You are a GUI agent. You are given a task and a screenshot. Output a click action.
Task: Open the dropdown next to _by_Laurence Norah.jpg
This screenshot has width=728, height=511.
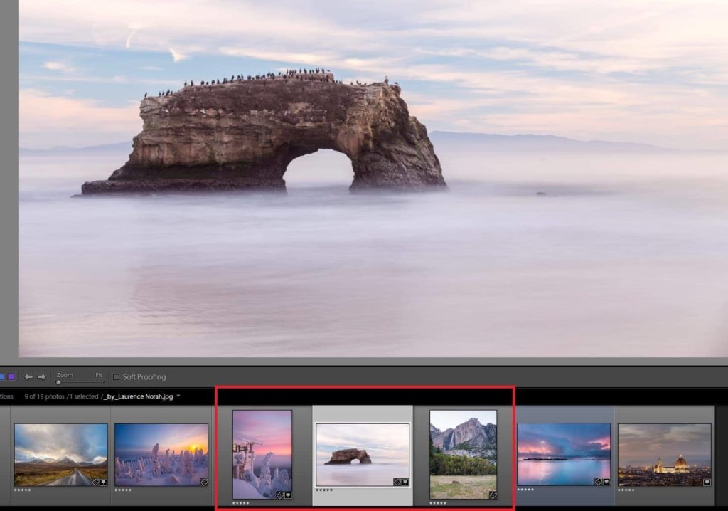(x=178, y=397)
